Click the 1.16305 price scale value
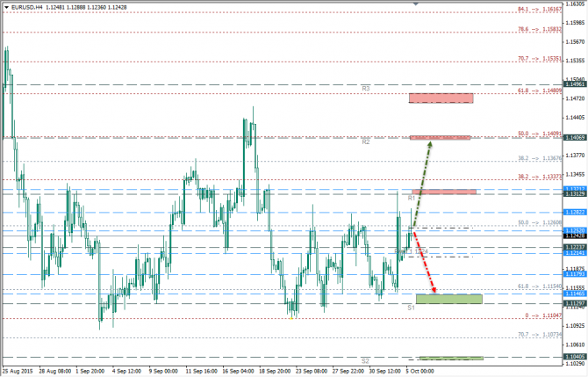 575,4
